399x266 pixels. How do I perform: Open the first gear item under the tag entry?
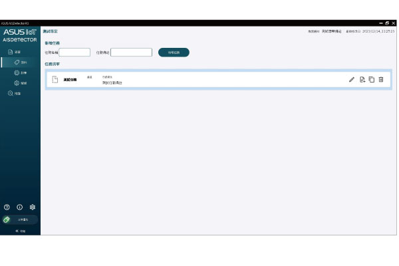click(20, 72)
